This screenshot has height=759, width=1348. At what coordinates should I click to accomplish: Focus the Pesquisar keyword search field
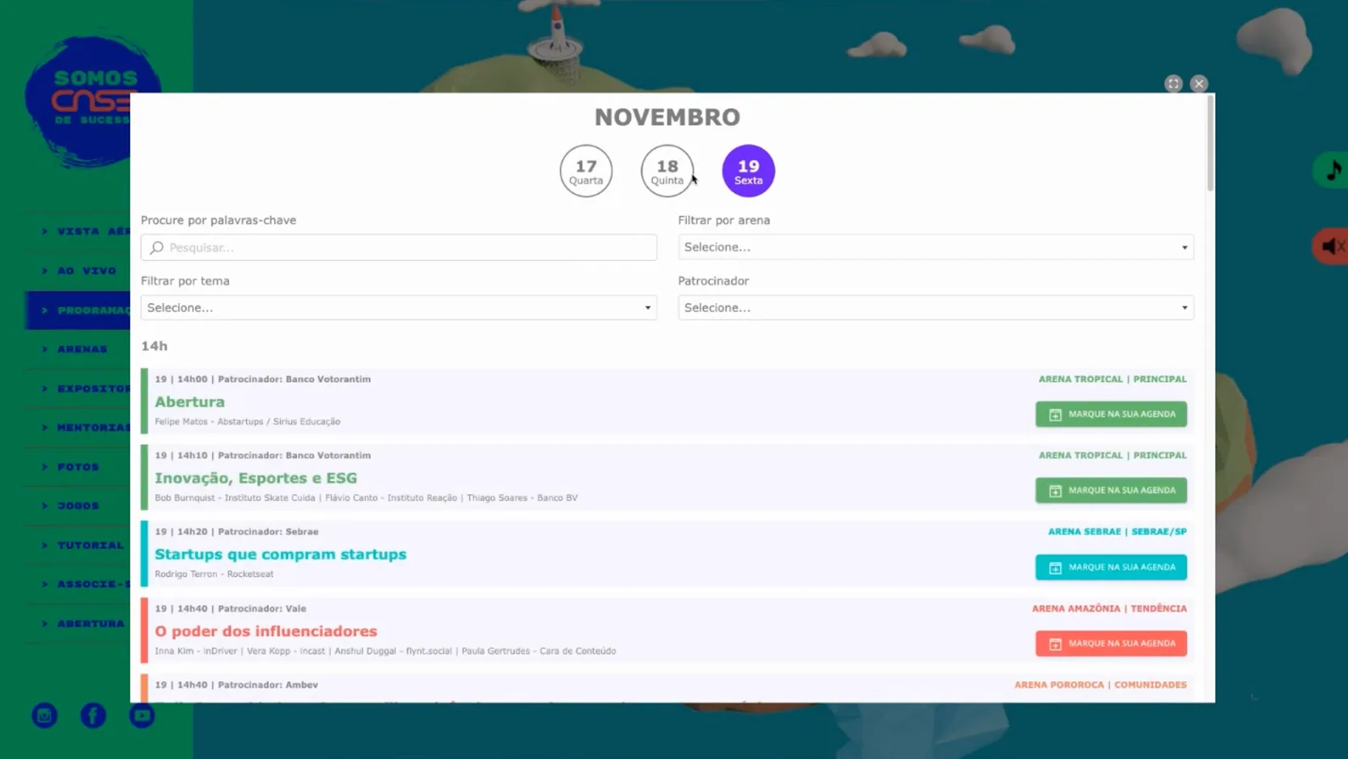(399, 247)
